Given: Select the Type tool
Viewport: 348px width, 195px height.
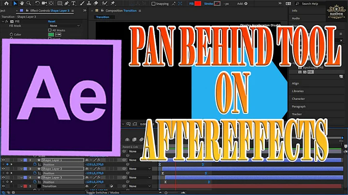Looking at the screenshot, I should tap(73, 3).
